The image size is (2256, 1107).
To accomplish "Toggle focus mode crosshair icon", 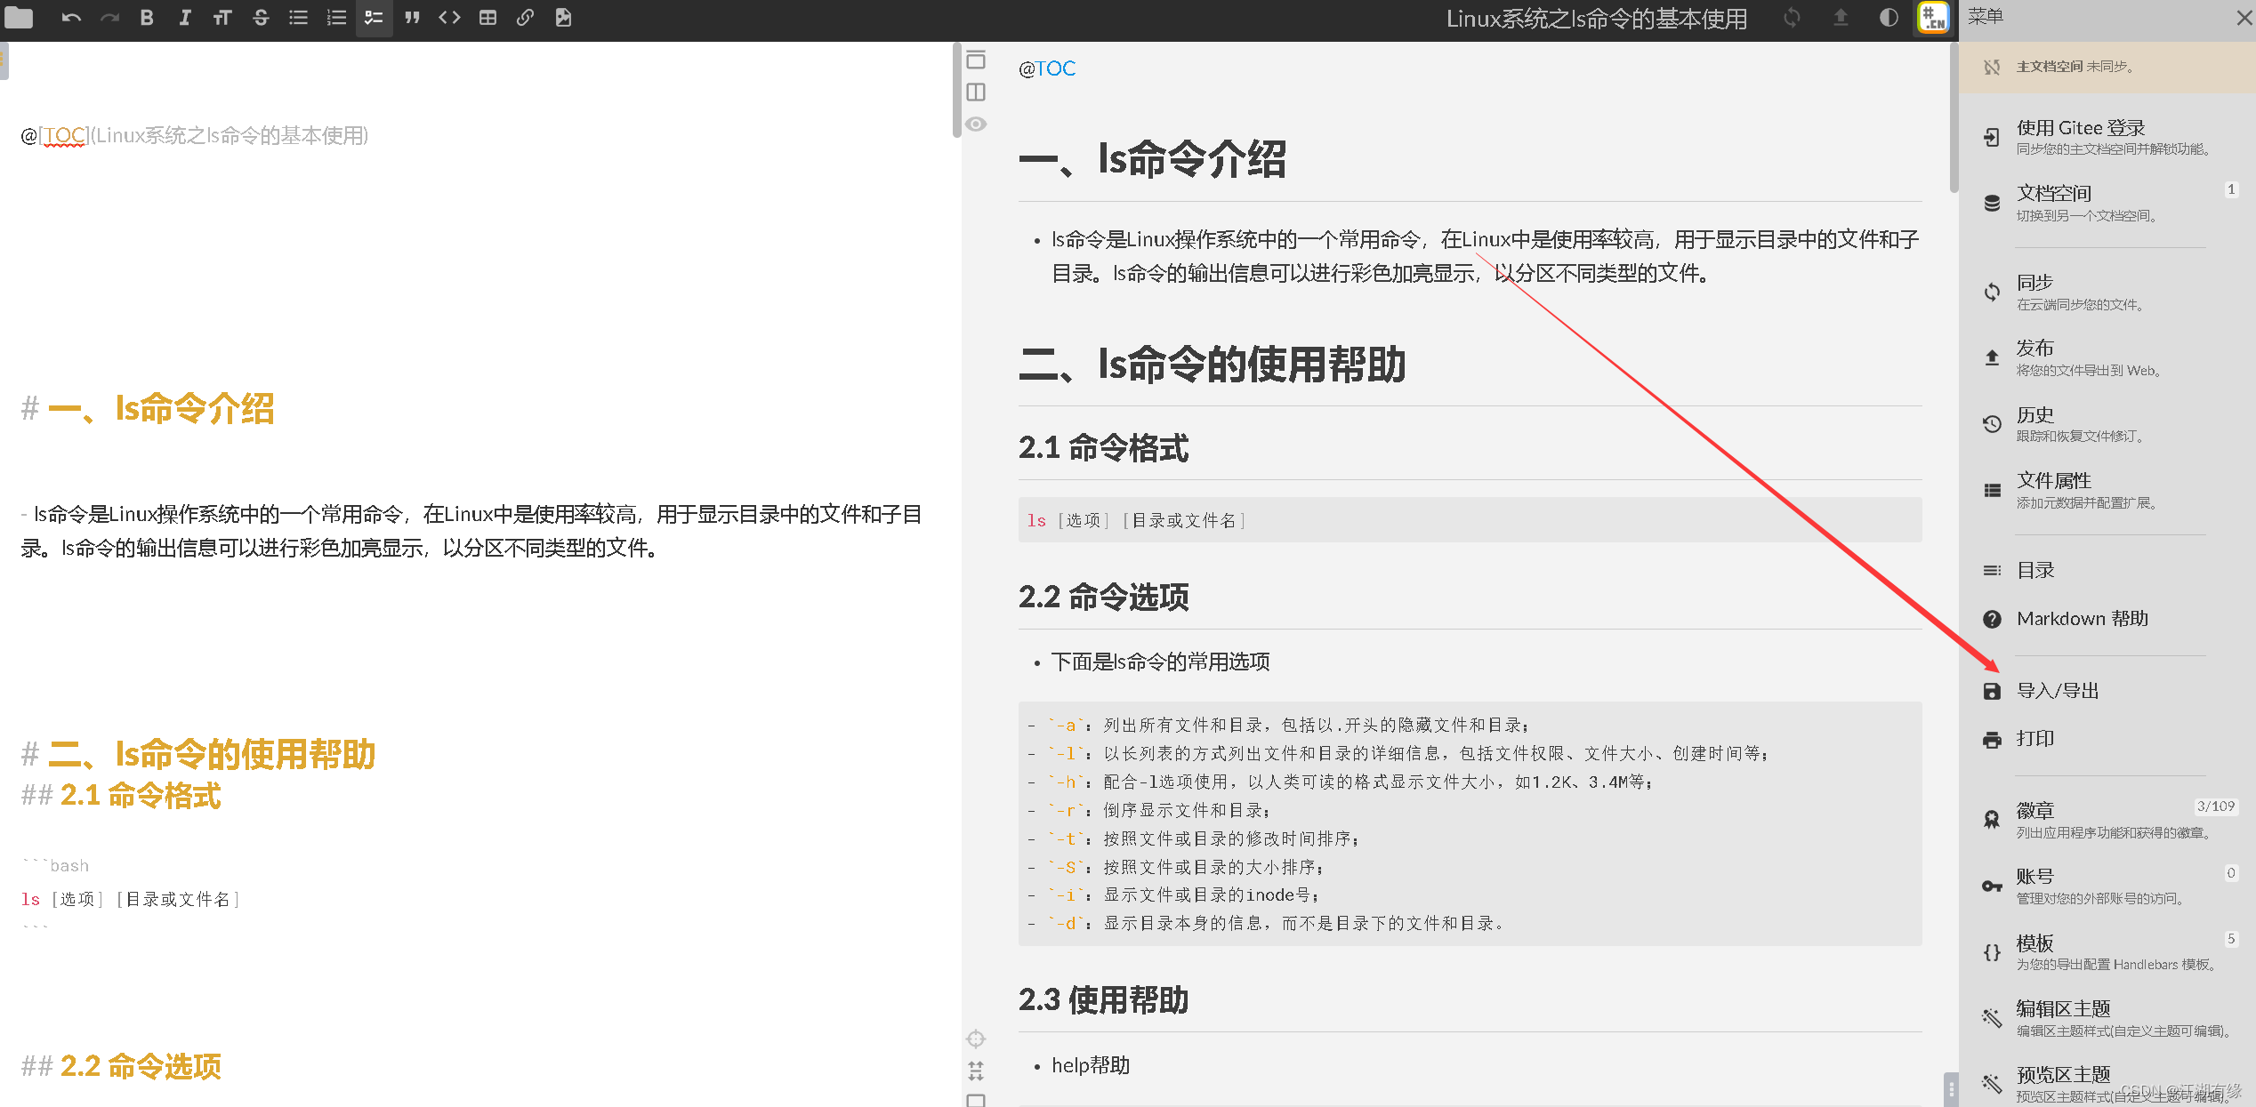I will (x=976, y=1039).
